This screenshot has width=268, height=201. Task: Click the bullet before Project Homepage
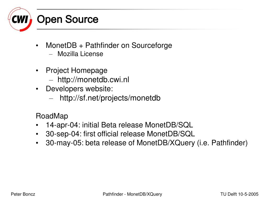point(37,71)
